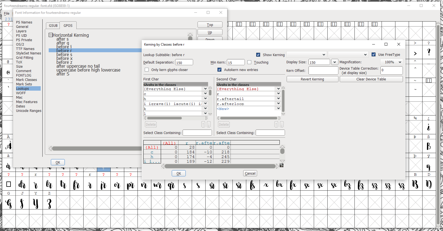Move First Char class up with arrow
The image size is (443, 231).
203,124
